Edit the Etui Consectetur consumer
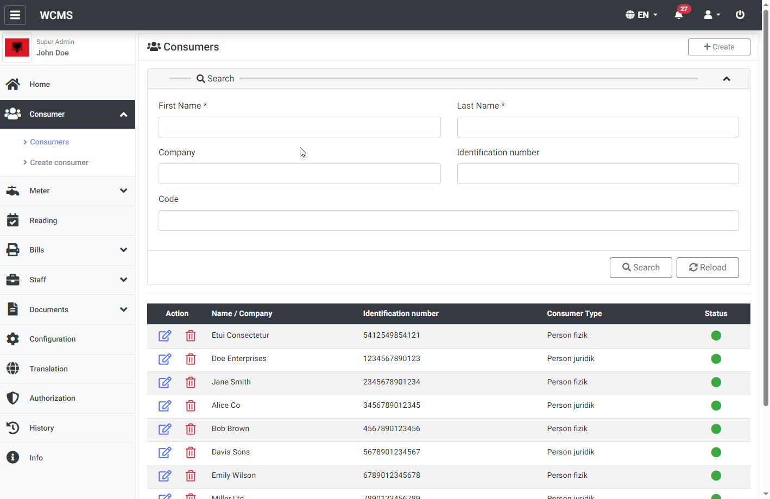This screenshot has width=770, height=499. [x=165, y=336]
